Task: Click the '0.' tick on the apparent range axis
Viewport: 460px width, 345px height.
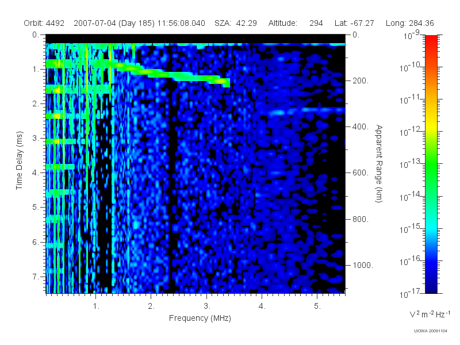Action: [356, 35]
